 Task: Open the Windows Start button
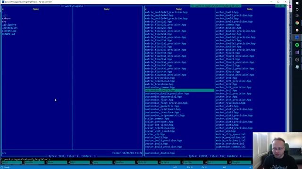[297, 3]
